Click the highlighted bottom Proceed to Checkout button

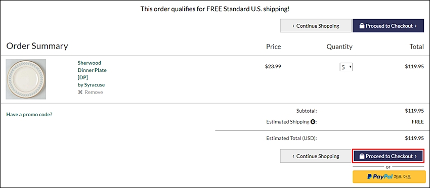tap(389, 156)
